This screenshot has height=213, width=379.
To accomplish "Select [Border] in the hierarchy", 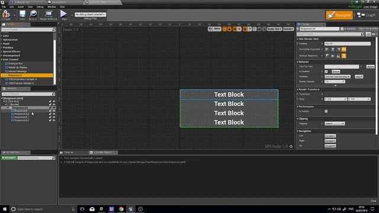I will click(x=14, y=104).
